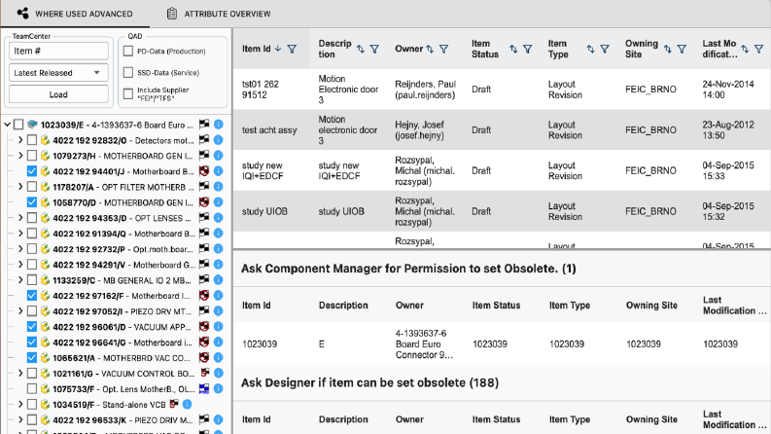Click red status icon on 1065621/A row
The image size is (771, 434).
tap(204, 358)
